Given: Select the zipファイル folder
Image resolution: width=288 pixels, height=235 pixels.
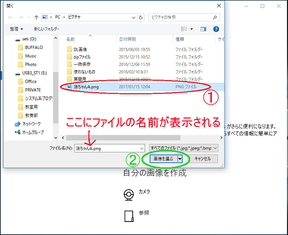Looking at the screenshot, I should tap(78, 57).
